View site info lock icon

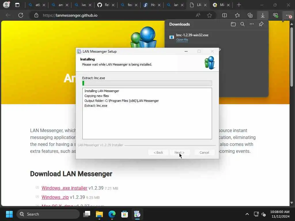click(36, 15)
